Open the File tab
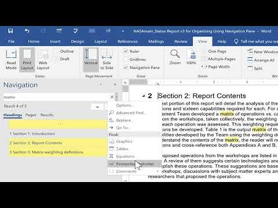278x208 pixels. pos(12,42)
